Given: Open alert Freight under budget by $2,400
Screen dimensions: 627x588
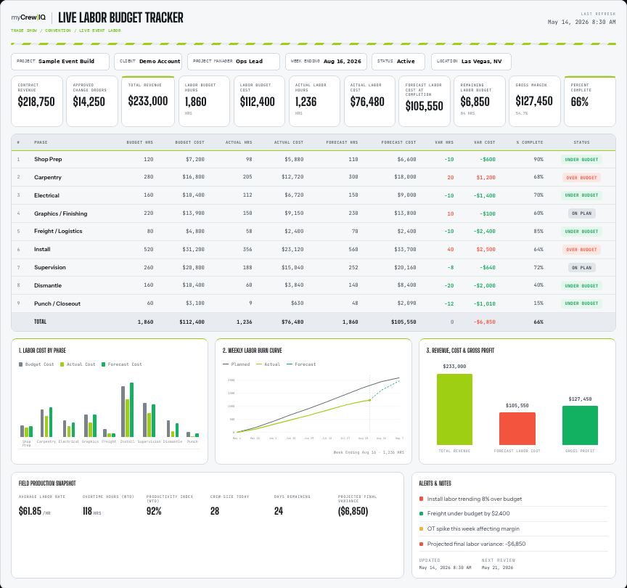Looking at the screenshot, I should [x=514, y=514].
